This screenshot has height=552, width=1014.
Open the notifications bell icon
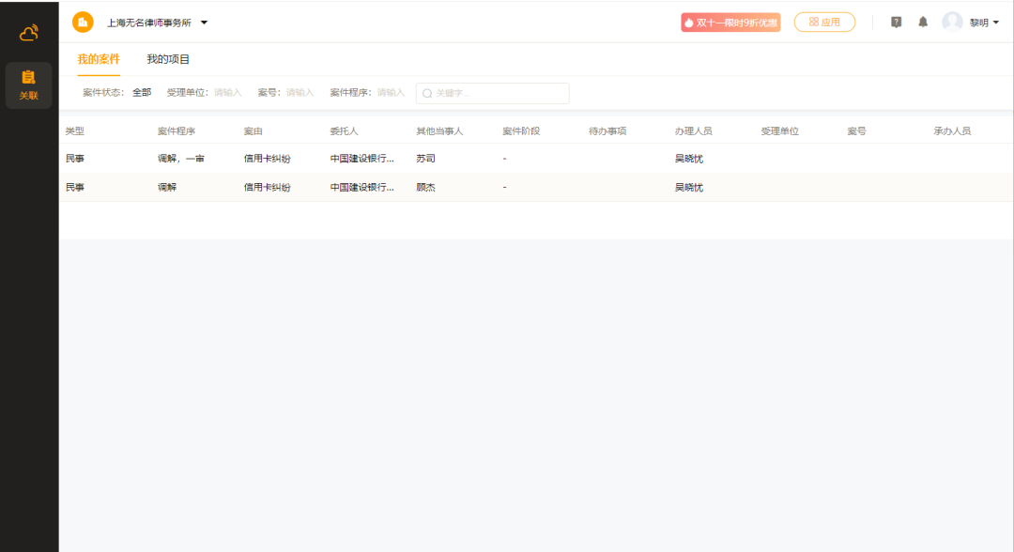pos(923,23)
